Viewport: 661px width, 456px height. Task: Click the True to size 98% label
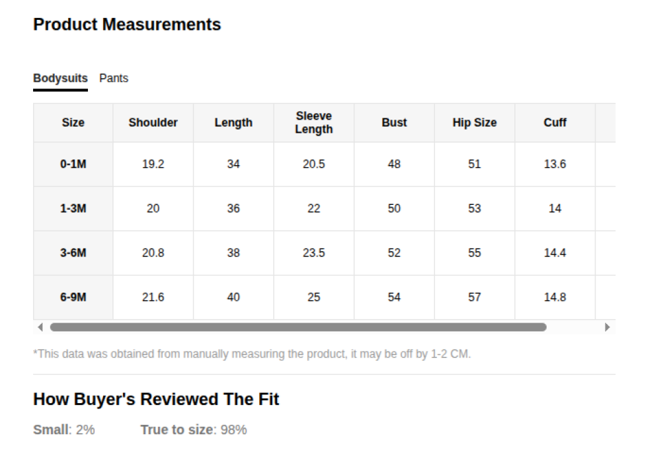[194, 430]
